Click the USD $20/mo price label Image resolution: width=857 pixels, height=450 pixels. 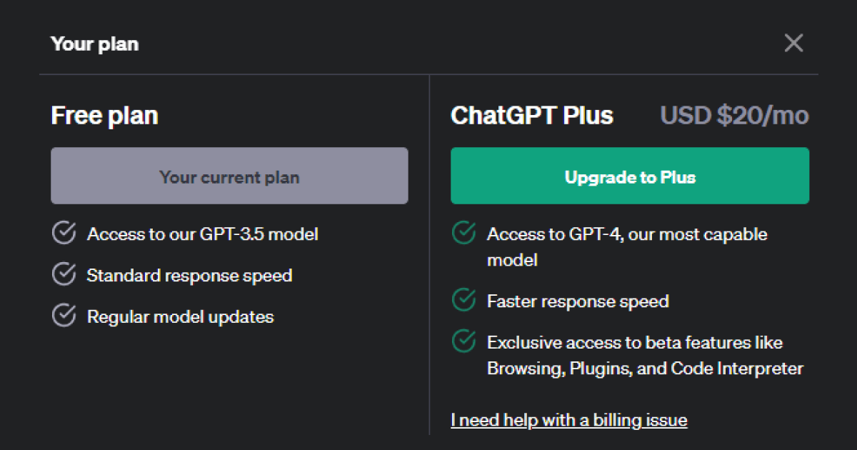pos(734,116)
